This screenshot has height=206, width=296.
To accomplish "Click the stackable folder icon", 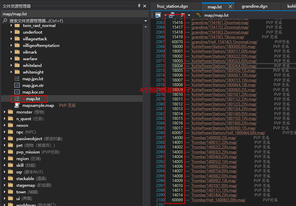I will pos(11,178).
